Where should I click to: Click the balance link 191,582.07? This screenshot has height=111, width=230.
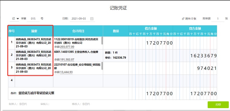67,60
